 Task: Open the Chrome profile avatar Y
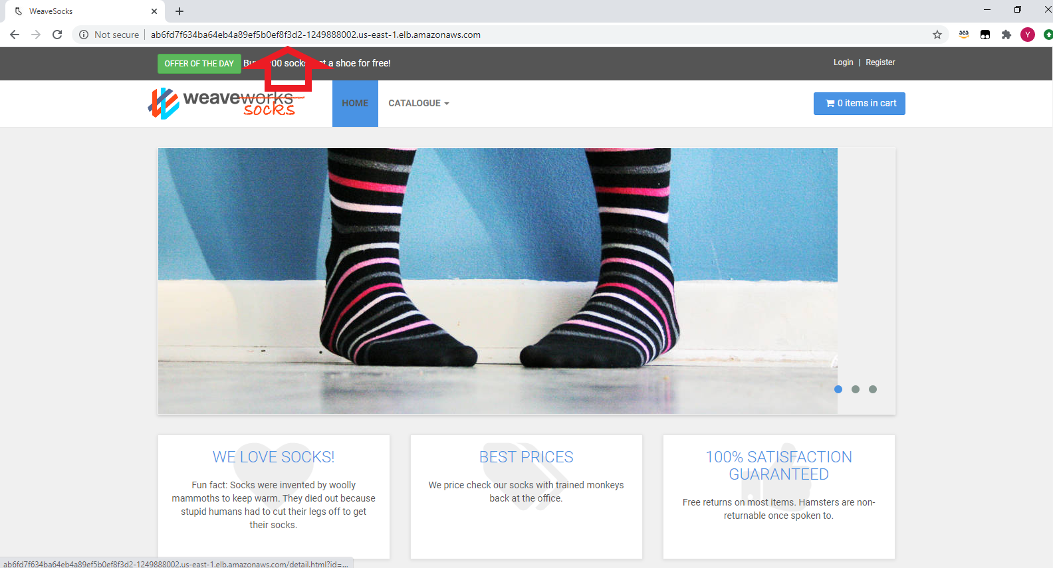1028,35
